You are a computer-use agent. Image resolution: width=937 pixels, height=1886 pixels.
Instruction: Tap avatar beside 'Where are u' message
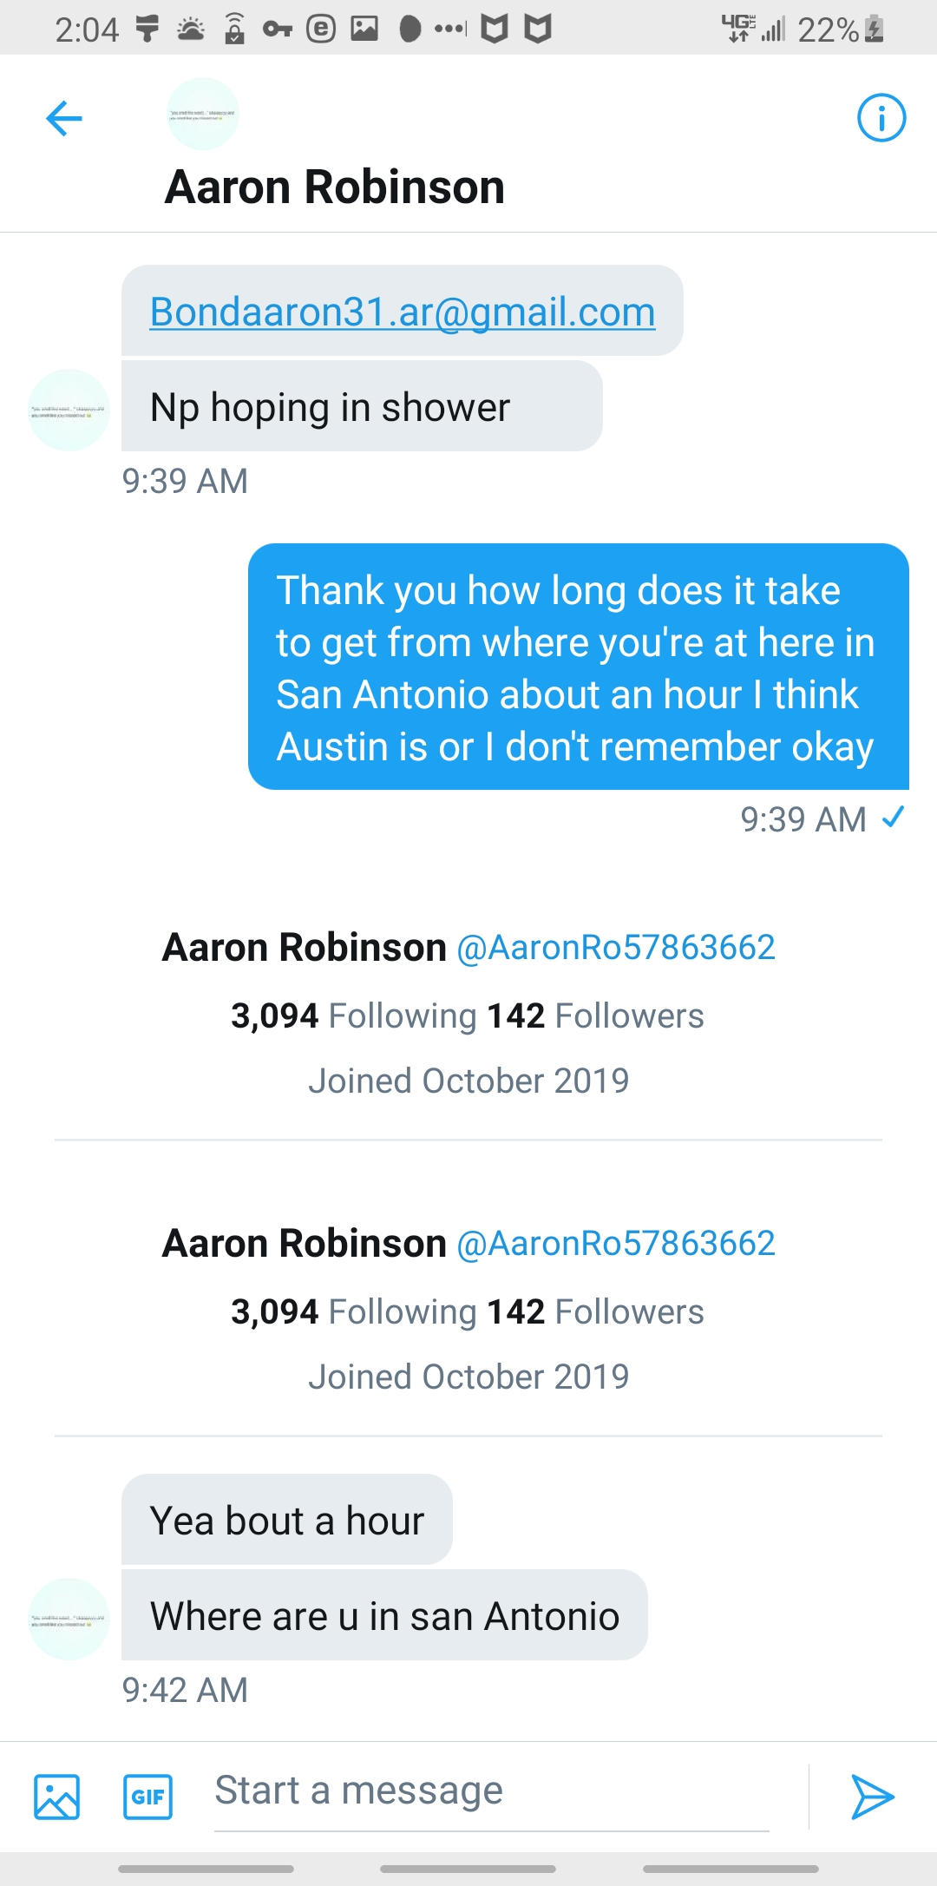click(x=69, y=1619)
